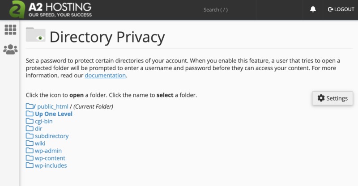Expand the subdirectory folder via its icon

point(30,136)
